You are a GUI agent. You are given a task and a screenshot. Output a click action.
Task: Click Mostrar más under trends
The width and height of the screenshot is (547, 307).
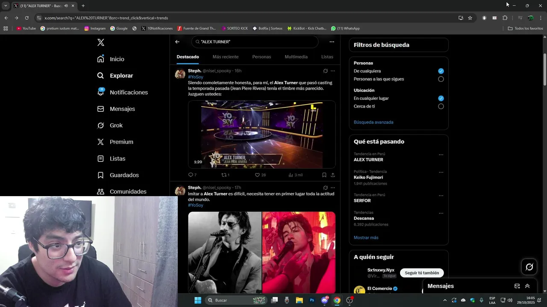pyautogui.click(x=366, y=237)
